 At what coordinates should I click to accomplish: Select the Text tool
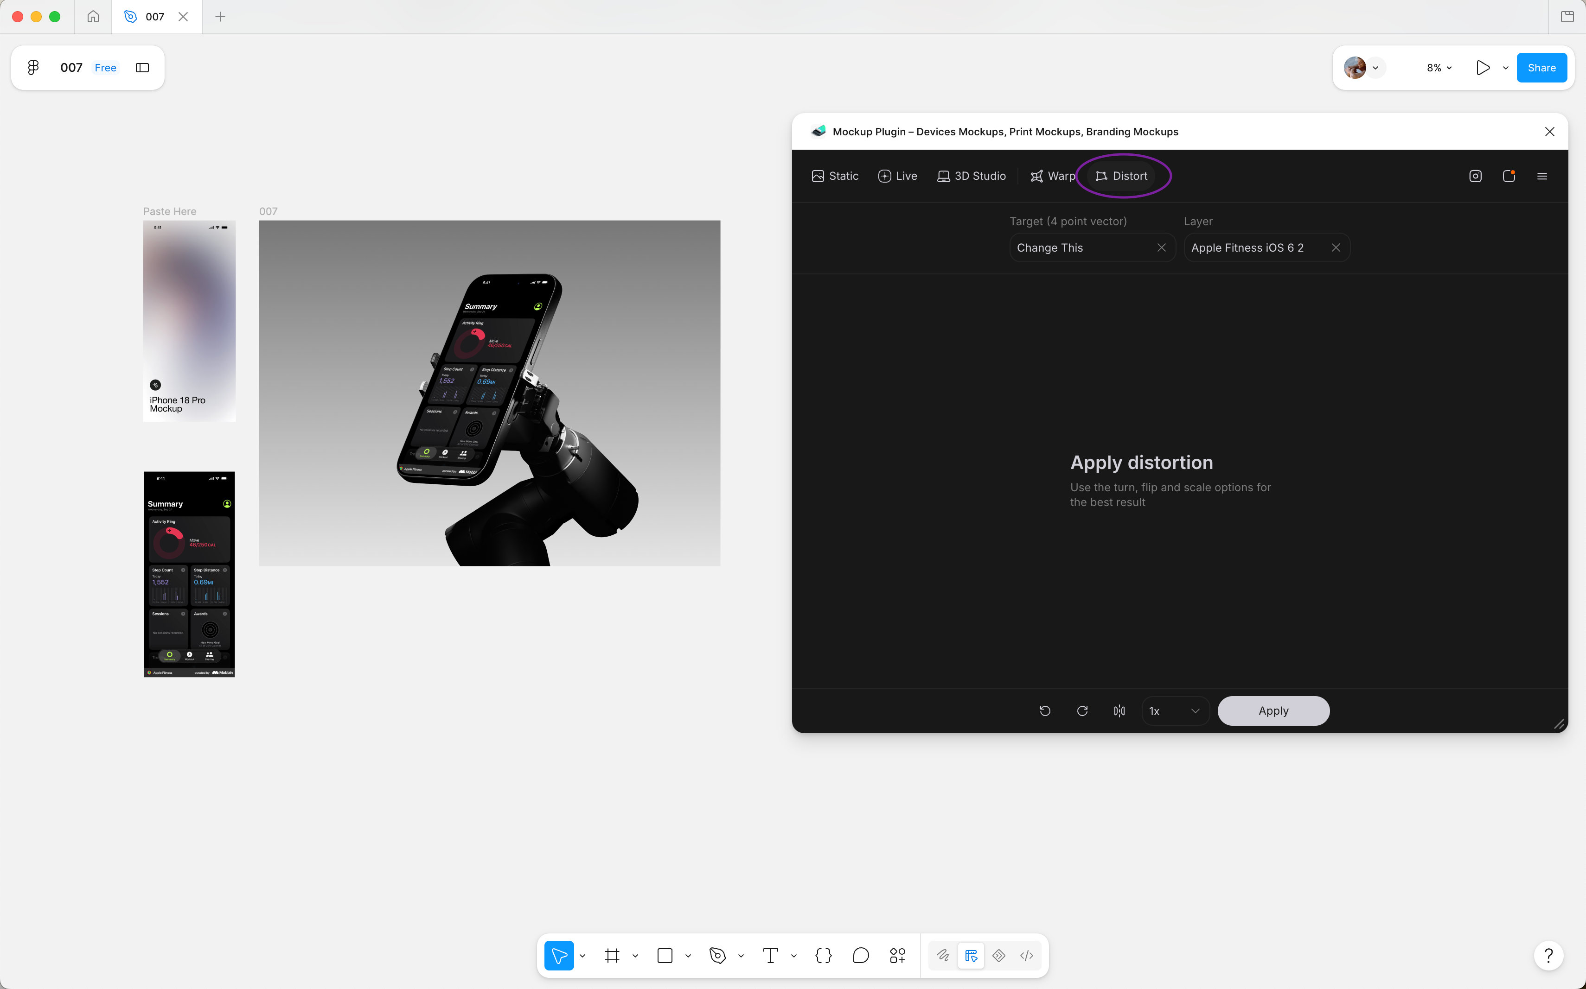770,956
